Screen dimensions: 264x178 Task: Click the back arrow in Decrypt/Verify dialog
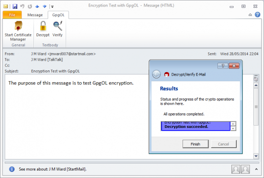[156, 74]
